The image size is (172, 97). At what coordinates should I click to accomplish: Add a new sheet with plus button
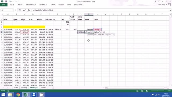pyautogui.click(x=53, y=88)
